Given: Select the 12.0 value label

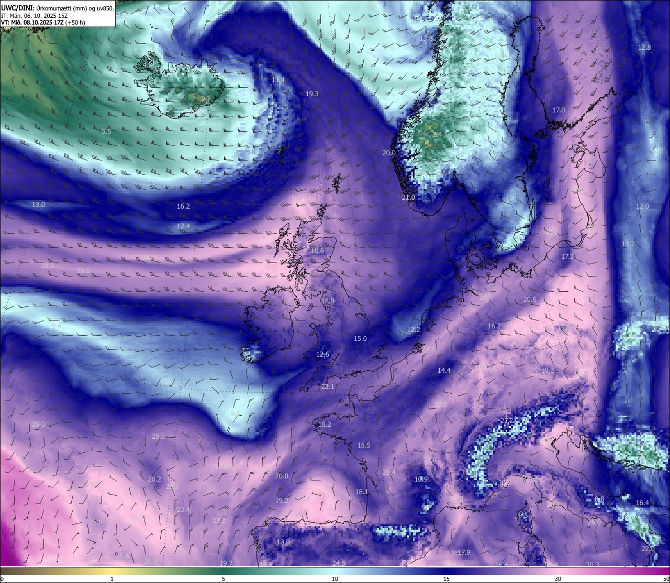Looking at the screenshot, I should click(642, 206).
